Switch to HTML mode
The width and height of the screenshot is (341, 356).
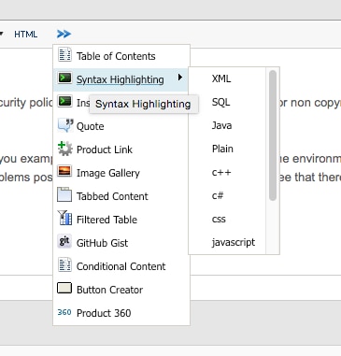(25, 35)
